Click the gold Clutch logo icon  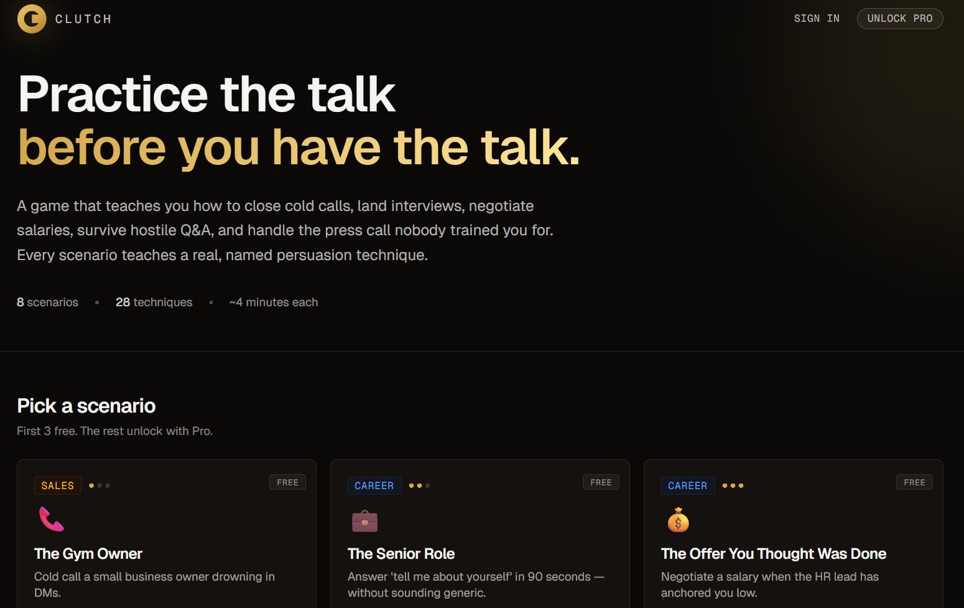pos(32,19)
